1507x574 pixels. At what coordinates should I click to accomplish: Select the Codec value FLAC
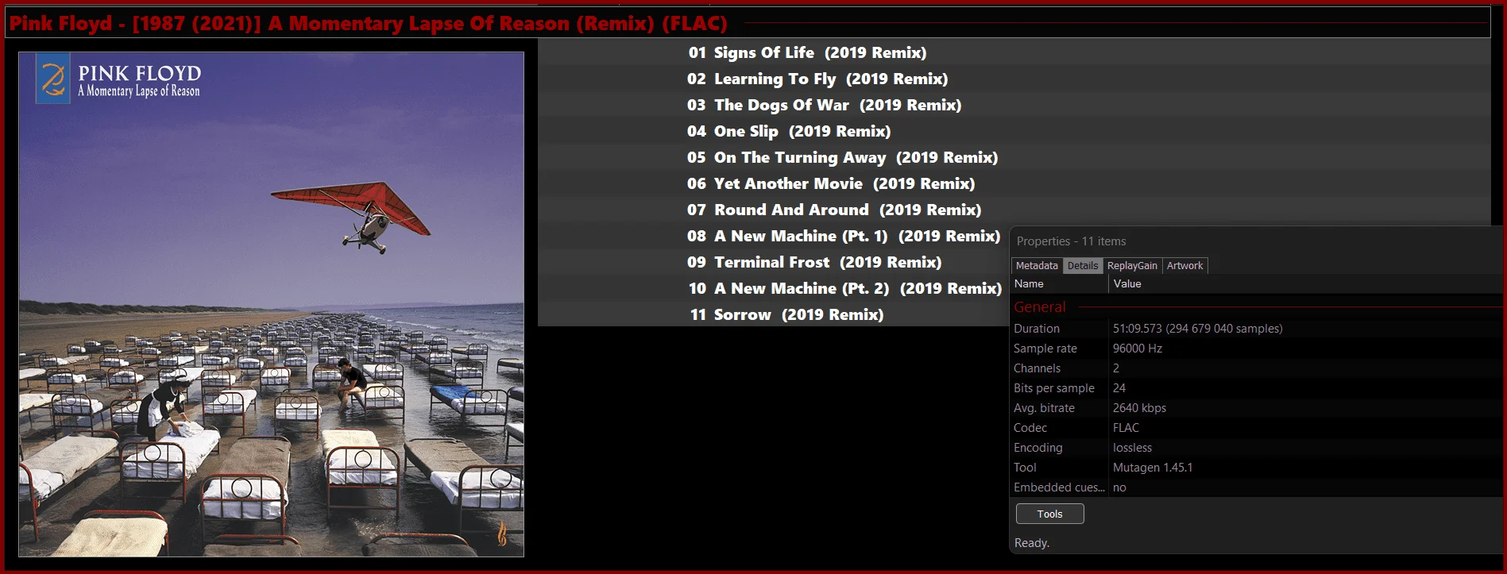tap(1126, 428)
